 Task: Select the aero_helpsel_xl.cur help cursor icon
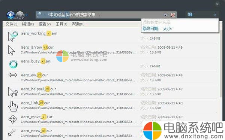tap(13, 92)
